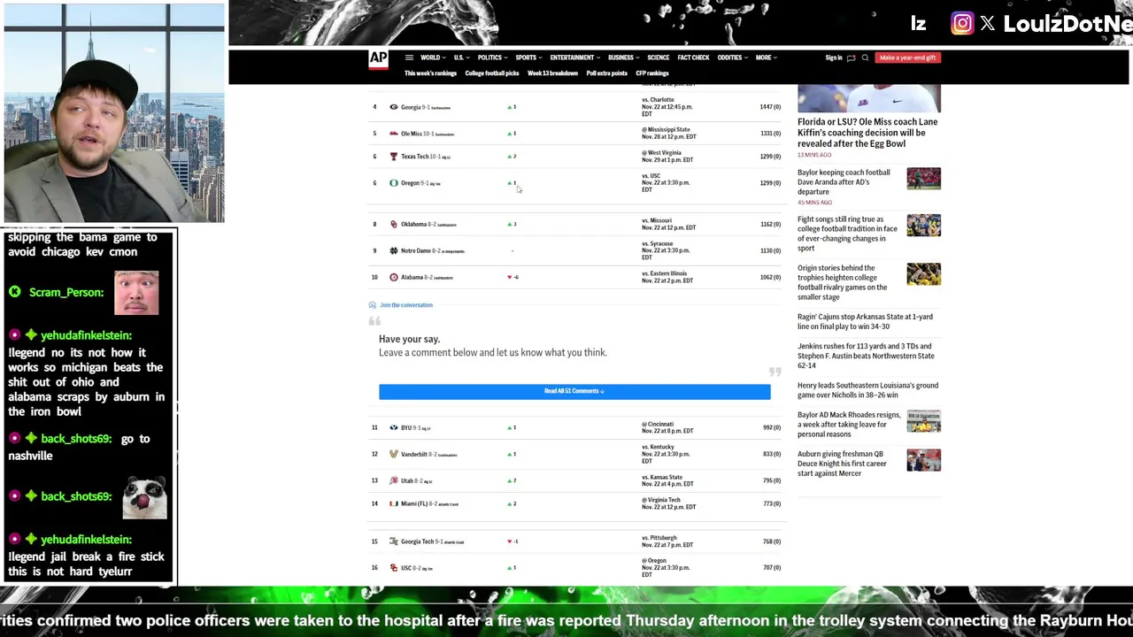This screenshot has width=1133, height=637.
Task: Open Baylor AD Mack Rhoades resigns article
Action: click(x=849, y=425)
